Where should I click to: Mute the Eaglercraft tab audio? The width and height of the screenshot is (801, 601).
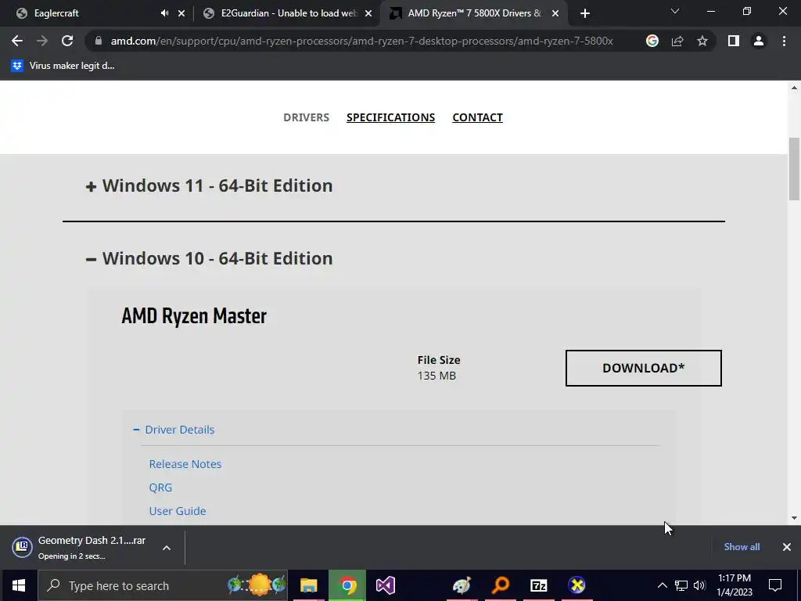pos(164,13)
